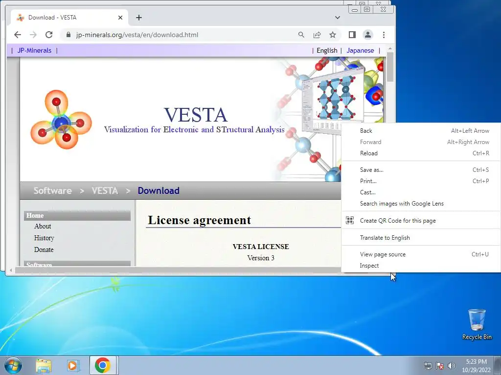Open the History sidebar link
Viewport: 501px width, 375px height.
(44, 238)
